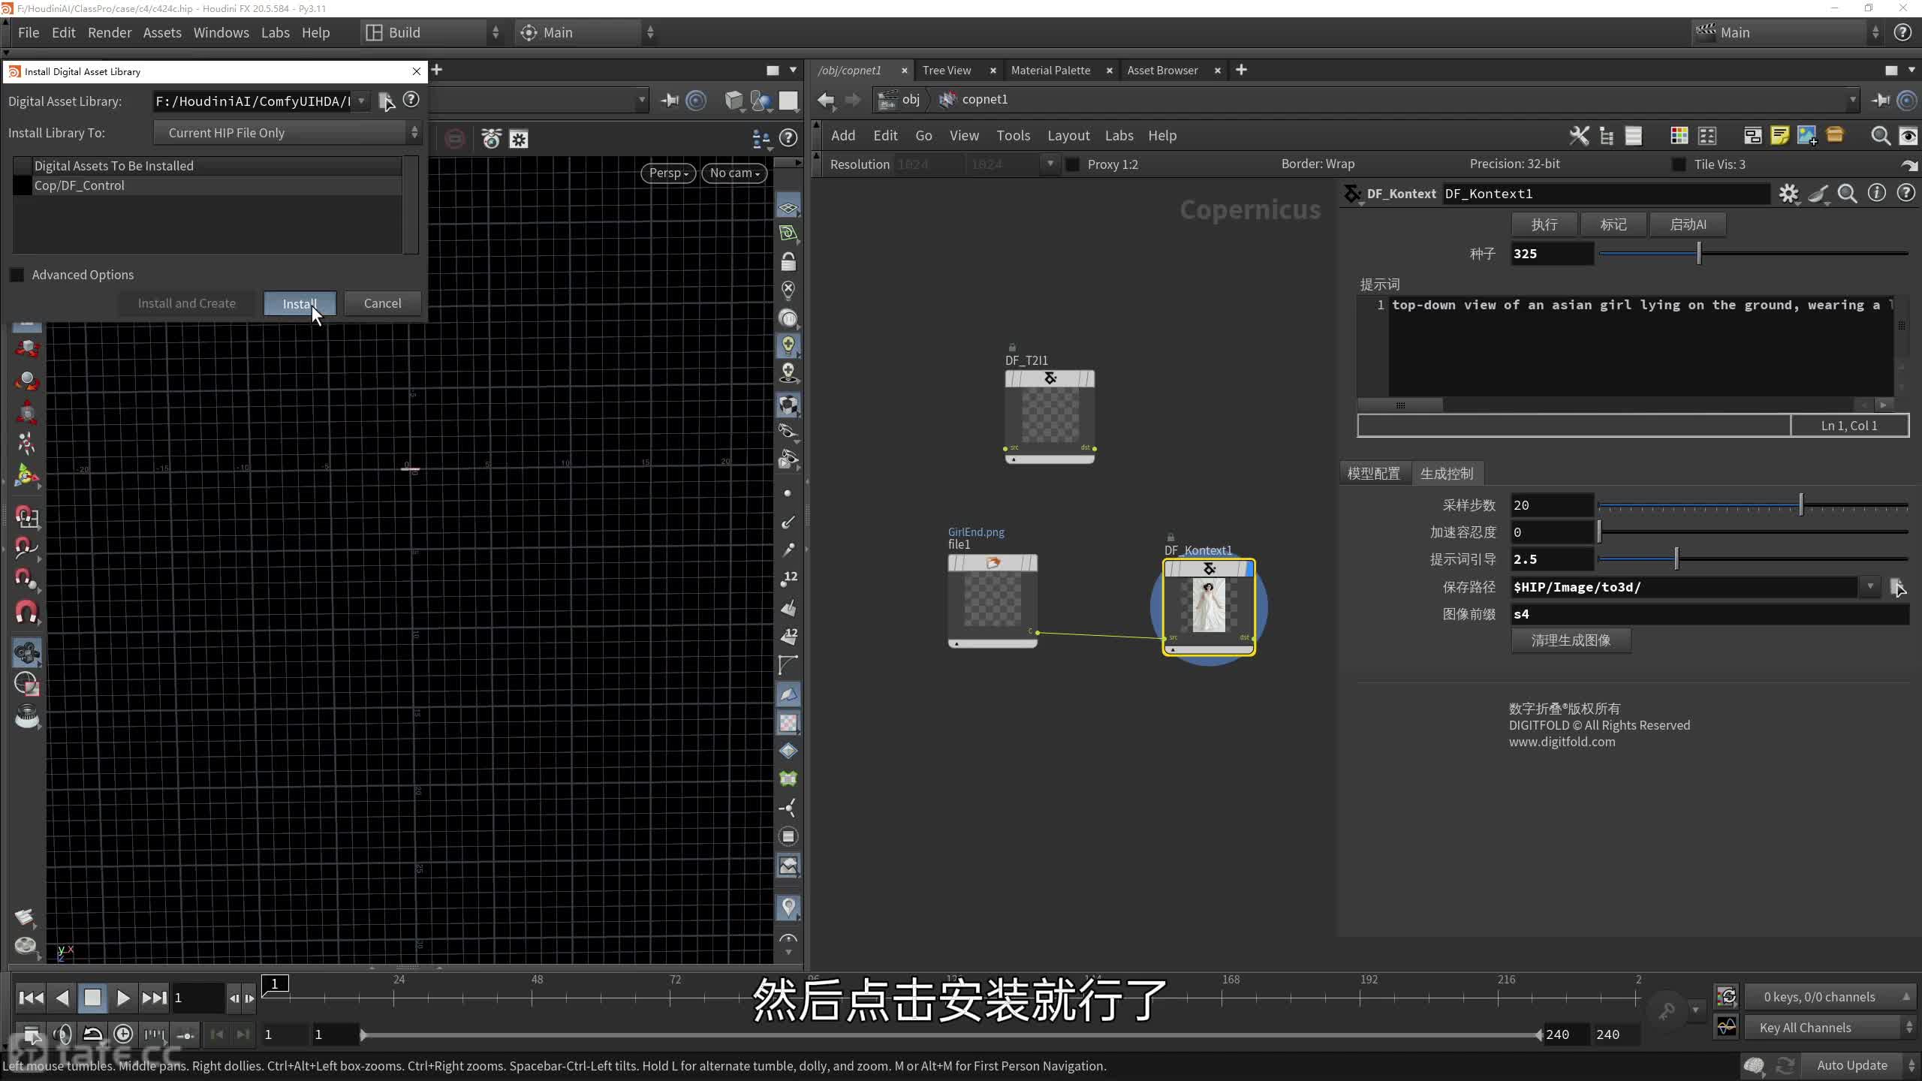Open the Assets menu
This screenshot has width=1922, height=1081.
[x=162, y=32]
